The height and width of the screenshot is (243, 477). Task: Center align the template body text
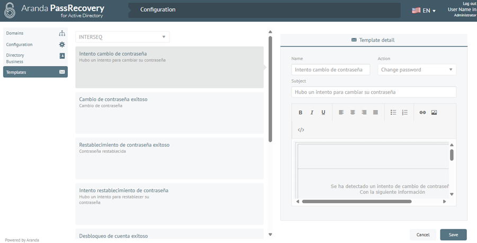coord(352,113)
